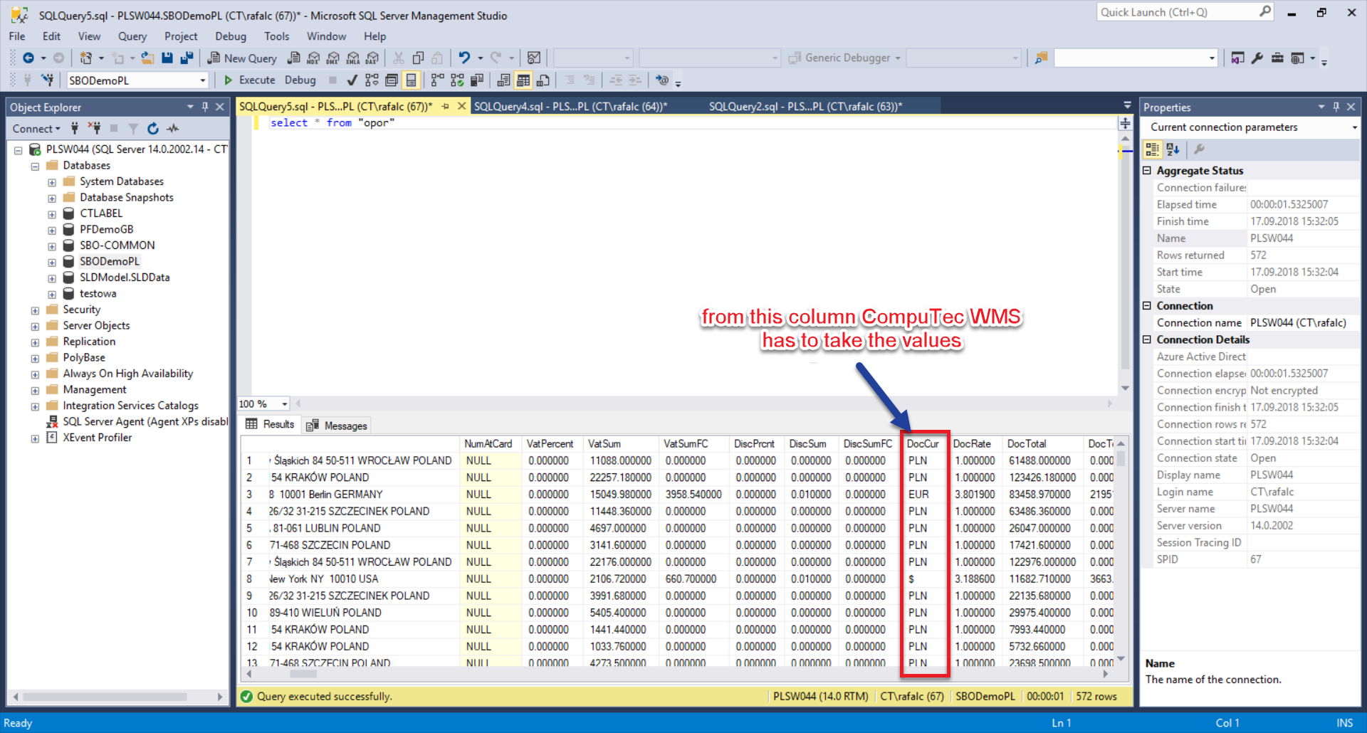Screen dimensions: 1367x733
Task: Click the Disconnect icon in Object Explorer
Action: (94, 129)
